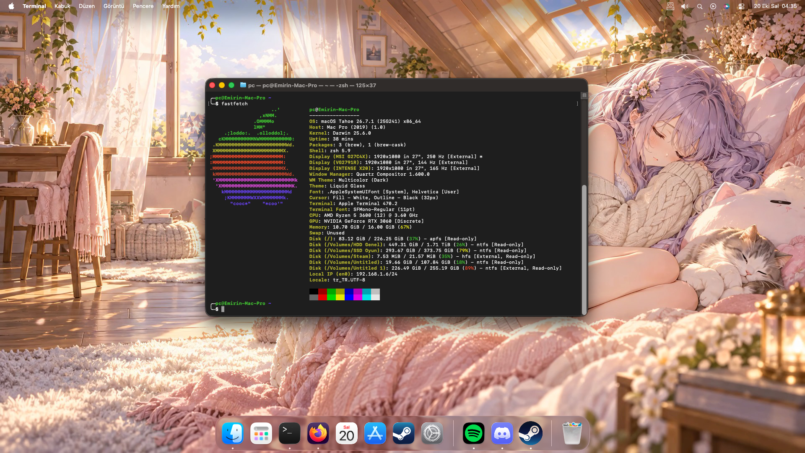
Task: Open Control Center in menu bar
Action: click(x=741, y=6)
